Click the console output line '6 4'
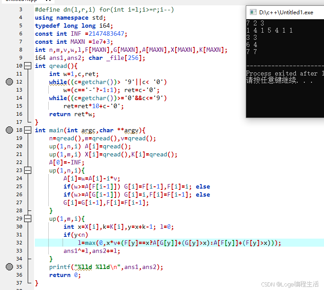Viewport: 324px width, 290px height. pos(252,45)
